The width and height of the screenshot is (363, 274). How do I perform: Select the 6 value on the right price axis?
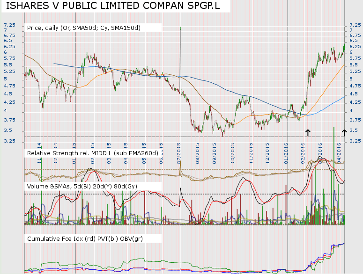(351, 52)
